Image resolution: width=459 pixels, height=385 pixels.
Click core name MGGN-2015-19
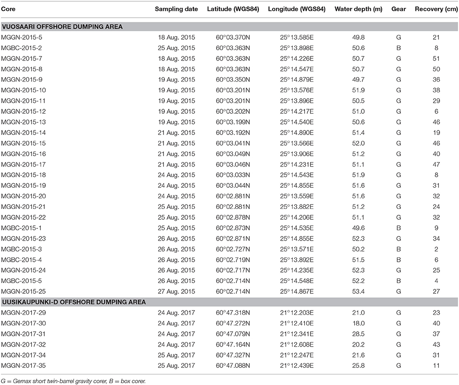pyautogui.click(x=23, y=186)
